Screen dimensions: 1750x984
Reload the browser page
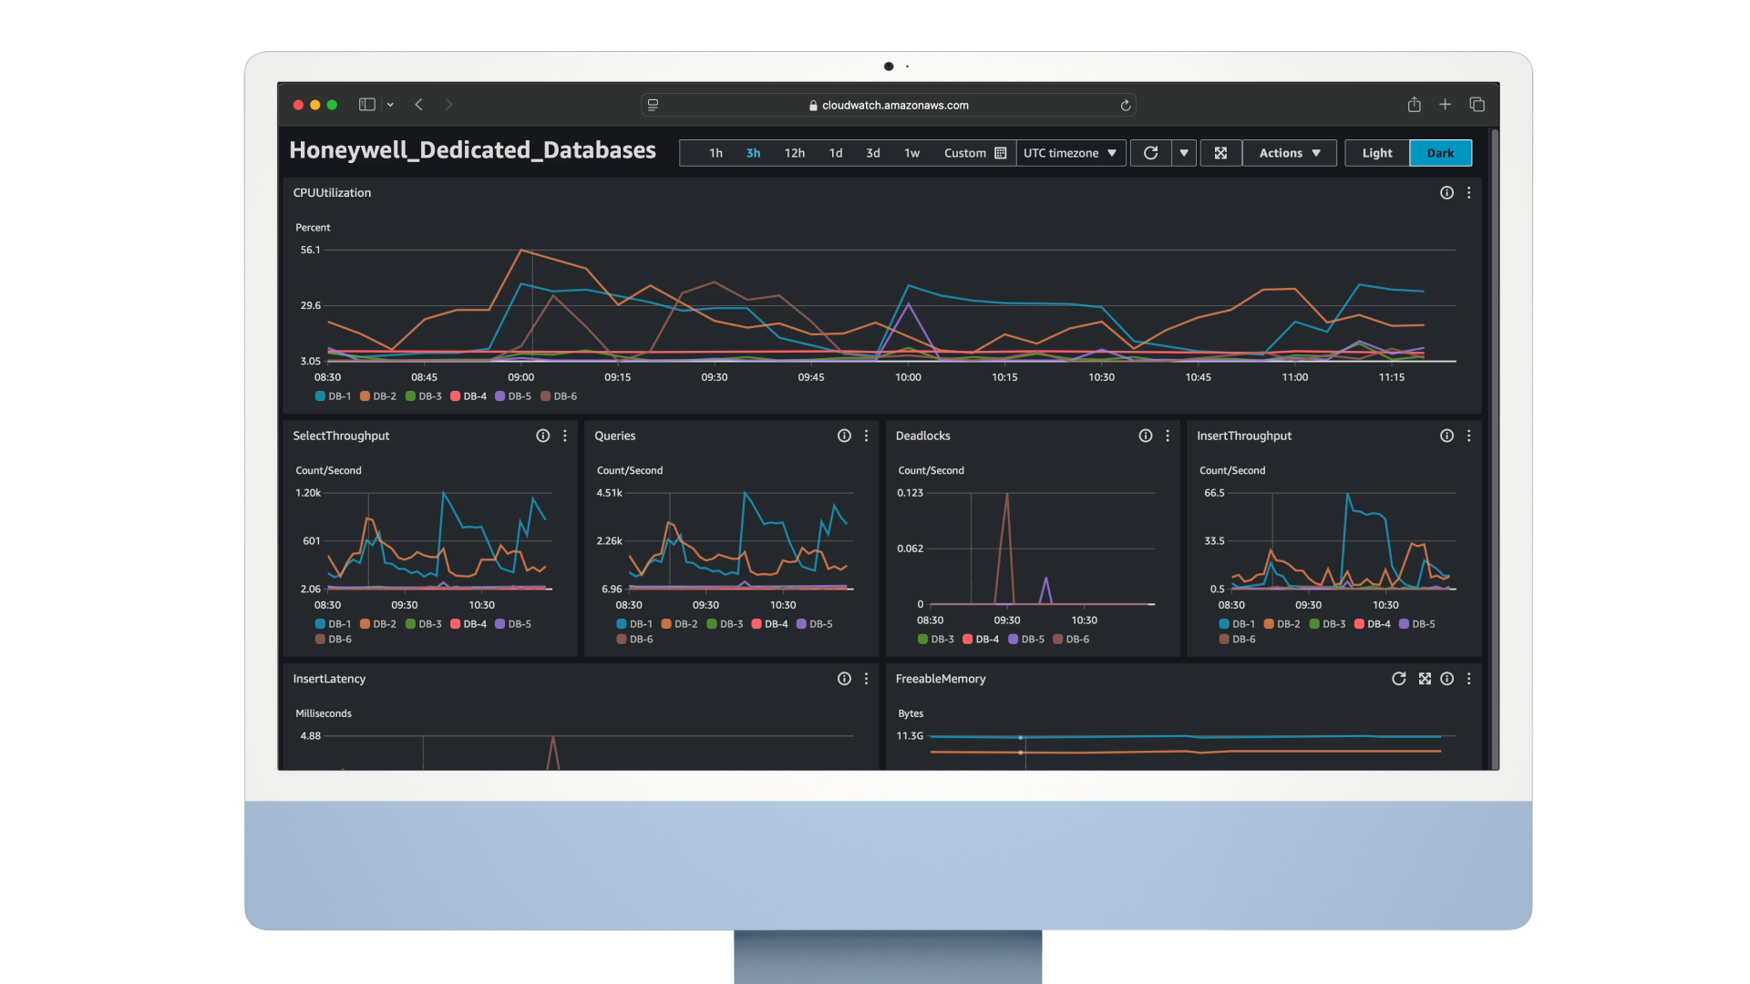click(x=1126, y=106)
